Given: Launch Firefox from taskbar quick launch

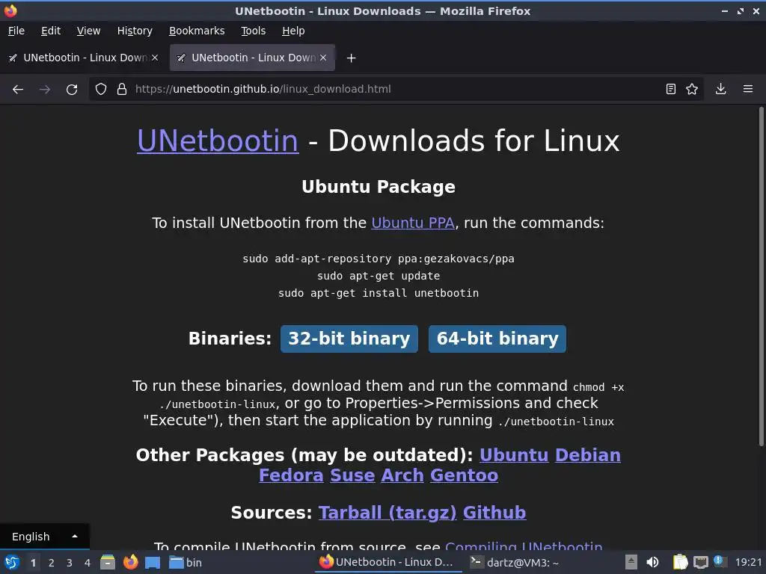Looking at the screenshot, I should tap(130, 563).
